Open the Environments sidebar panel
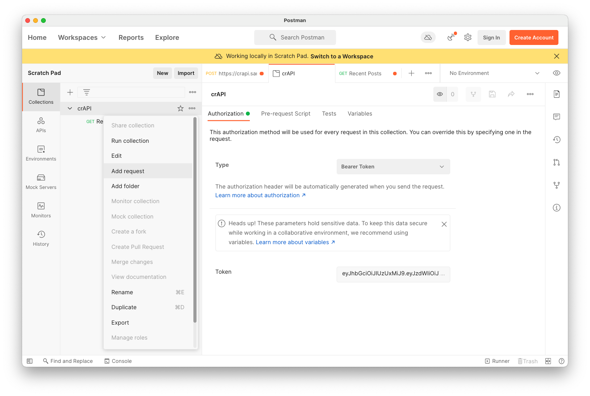 [x=41, y=153]
